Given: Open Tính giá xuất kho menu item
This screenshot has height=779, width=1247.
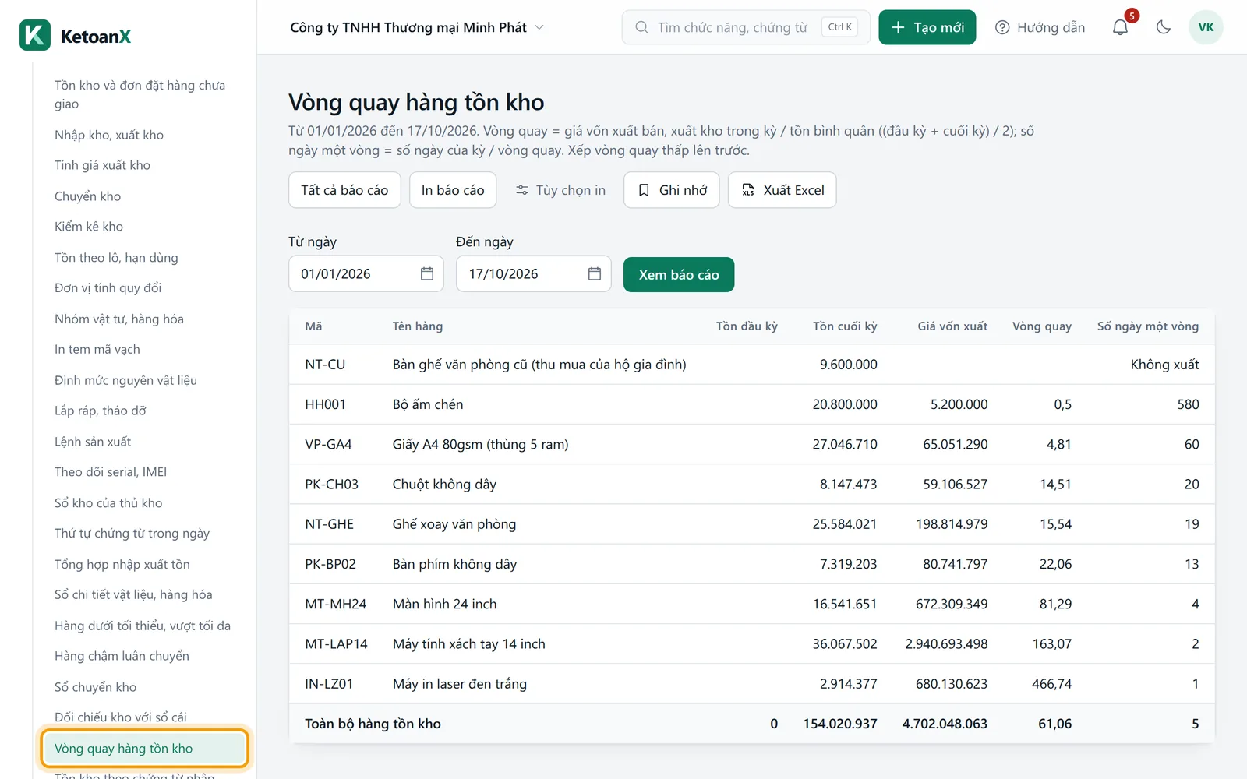Looking at the screenshot, I should coord(102,165).
